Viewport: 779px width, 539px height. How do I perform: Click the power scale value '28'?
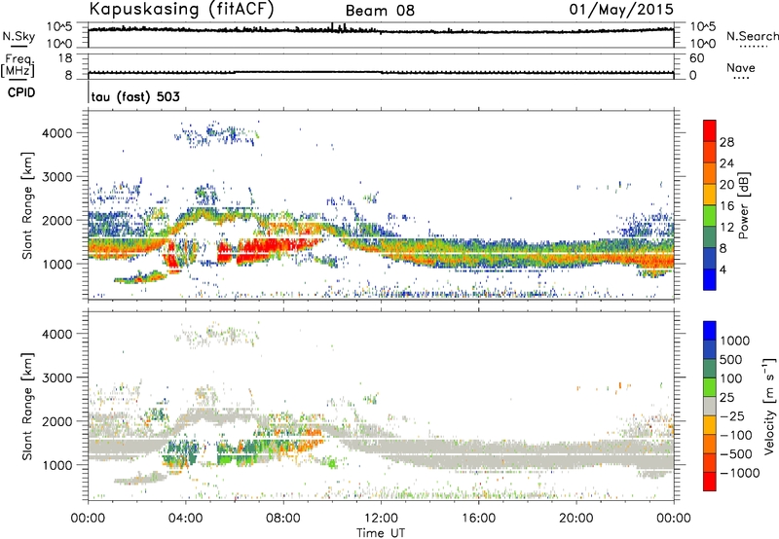coord(726,142)
